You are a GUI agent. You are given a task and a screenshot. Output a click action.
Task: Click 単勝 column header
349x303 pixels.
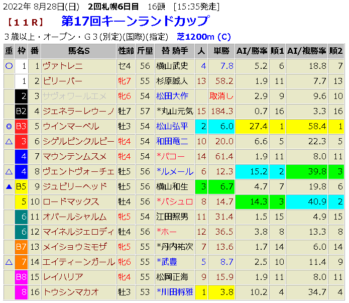(x=221, y=51)
